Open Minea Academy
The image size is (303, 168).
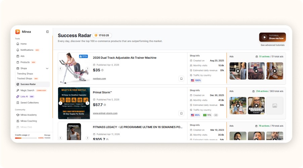pos(29,115)
